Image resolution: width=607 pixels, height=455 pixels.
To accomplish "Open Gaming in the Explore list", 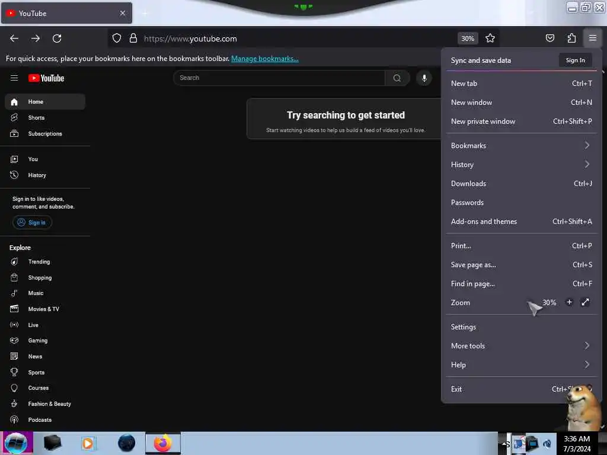I will tap(45, 341).
